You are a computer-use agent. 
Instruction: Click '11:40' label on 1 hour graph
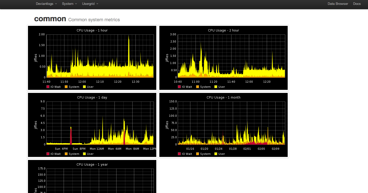click(46, 82)
